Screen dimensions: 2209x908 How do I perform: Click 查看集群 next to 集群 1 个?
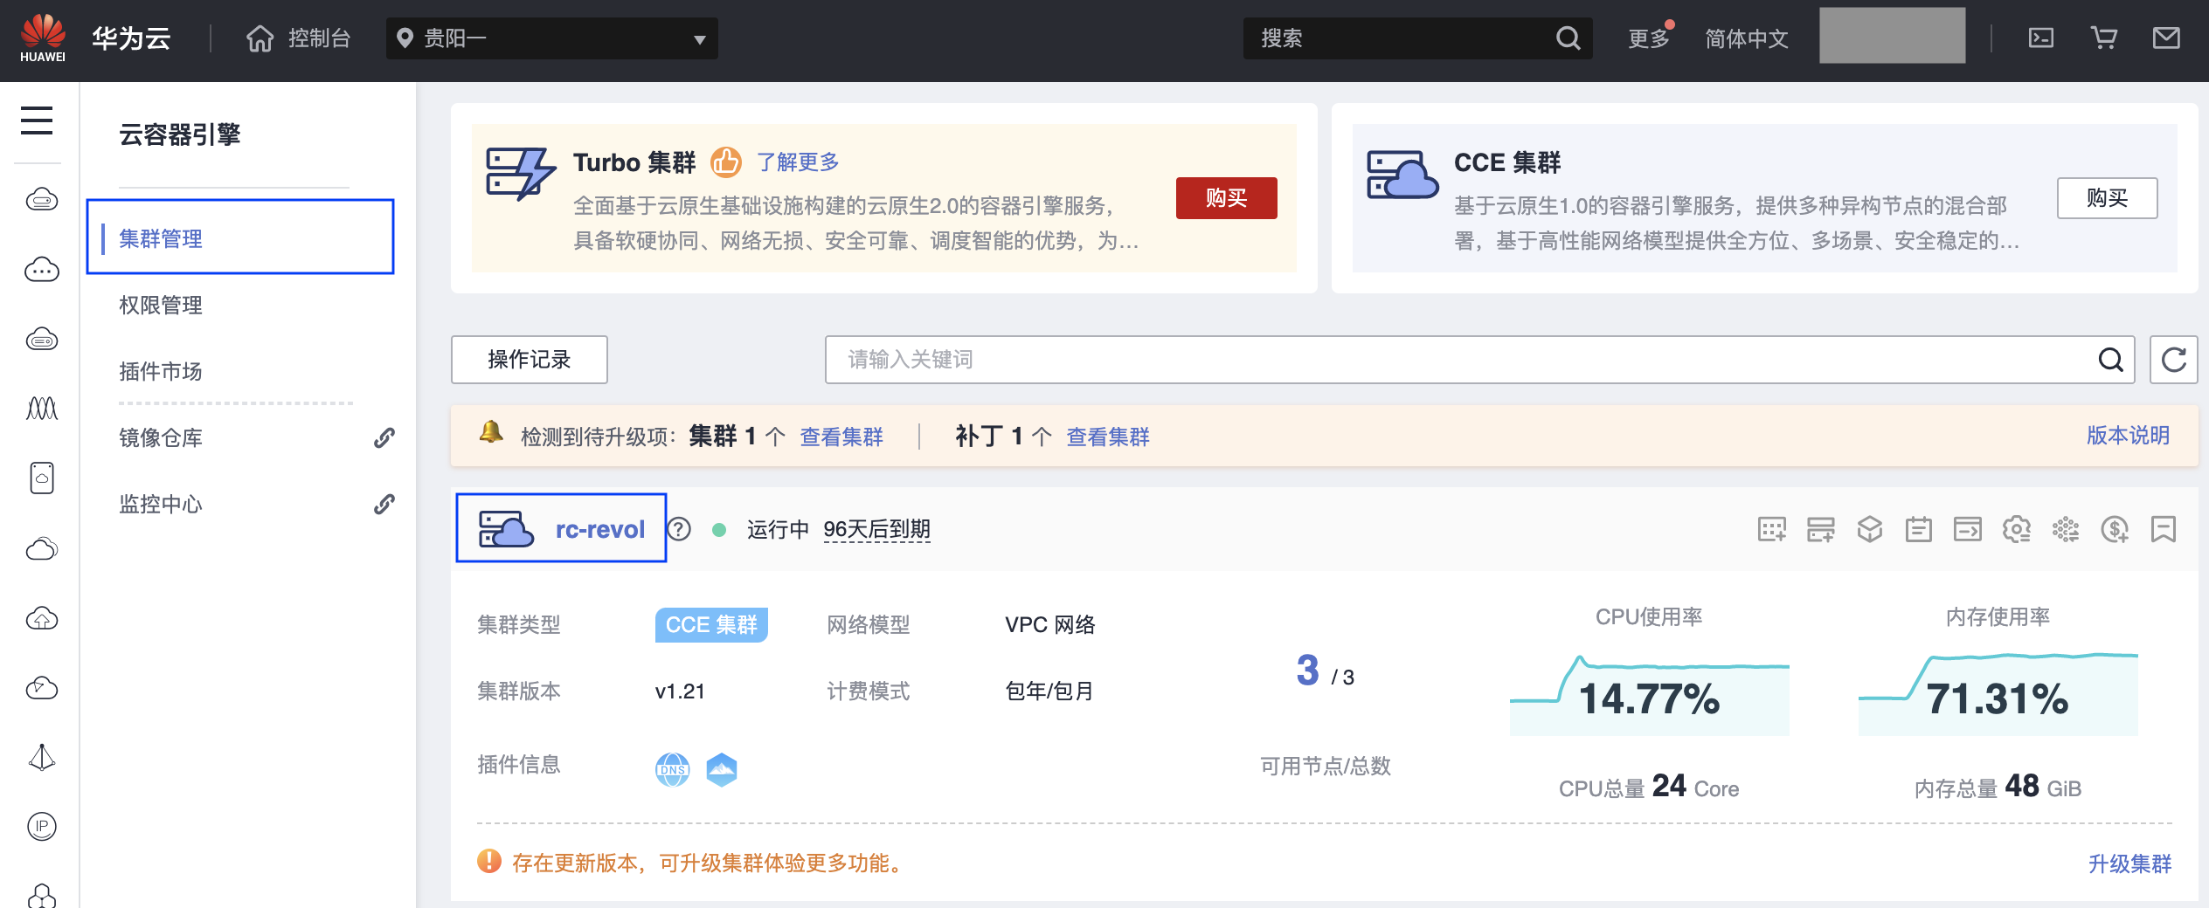tap(841, 437)
